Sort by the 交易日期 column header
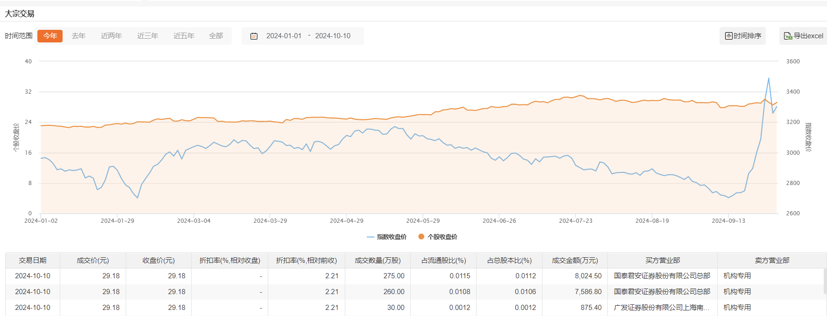Image resolution: width=827 pixels, height=316 pixels. (x=33, y=261)
